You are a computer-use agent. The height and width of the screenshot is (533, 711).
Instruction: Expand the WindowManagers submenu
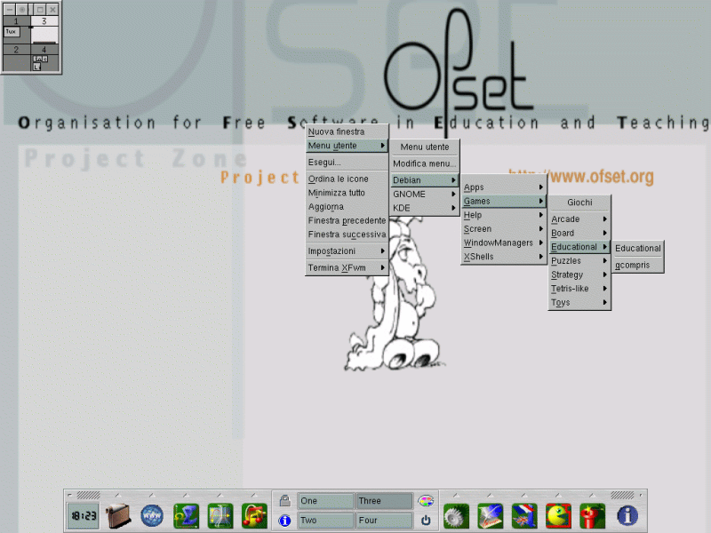pyautogui.click(x=503, y=243)
